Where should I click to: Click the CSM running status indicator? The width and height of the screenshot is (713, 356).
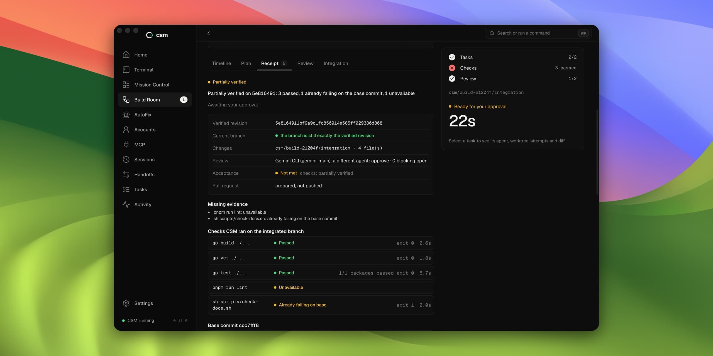(x=138, y=321)
